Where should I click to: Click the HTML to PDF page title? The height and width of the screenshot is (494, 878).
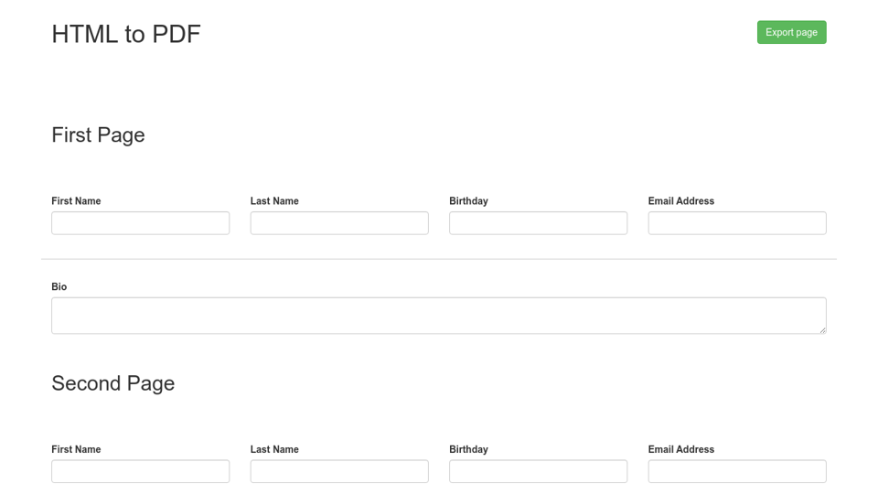tap(126, 34)
